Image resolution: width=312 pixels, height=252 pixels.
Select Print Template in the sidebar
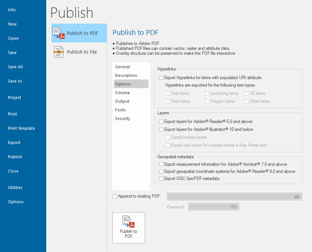[x=21, y=128]
